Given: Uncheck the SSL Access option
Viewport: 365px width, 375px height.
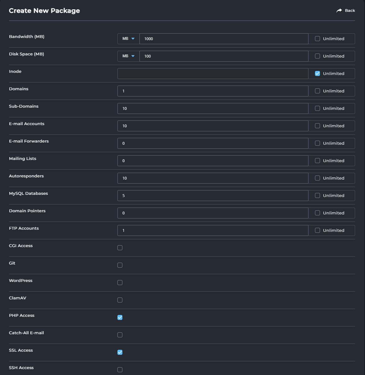Looking at the screenshot, I should [x=120, y=352].
